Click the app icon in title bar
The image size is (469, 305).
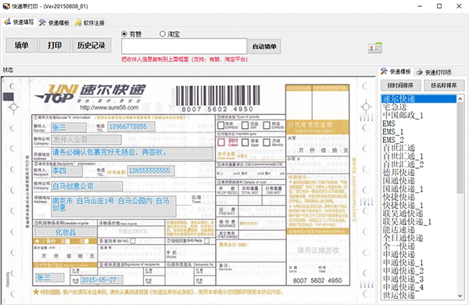tap(6, 6)
